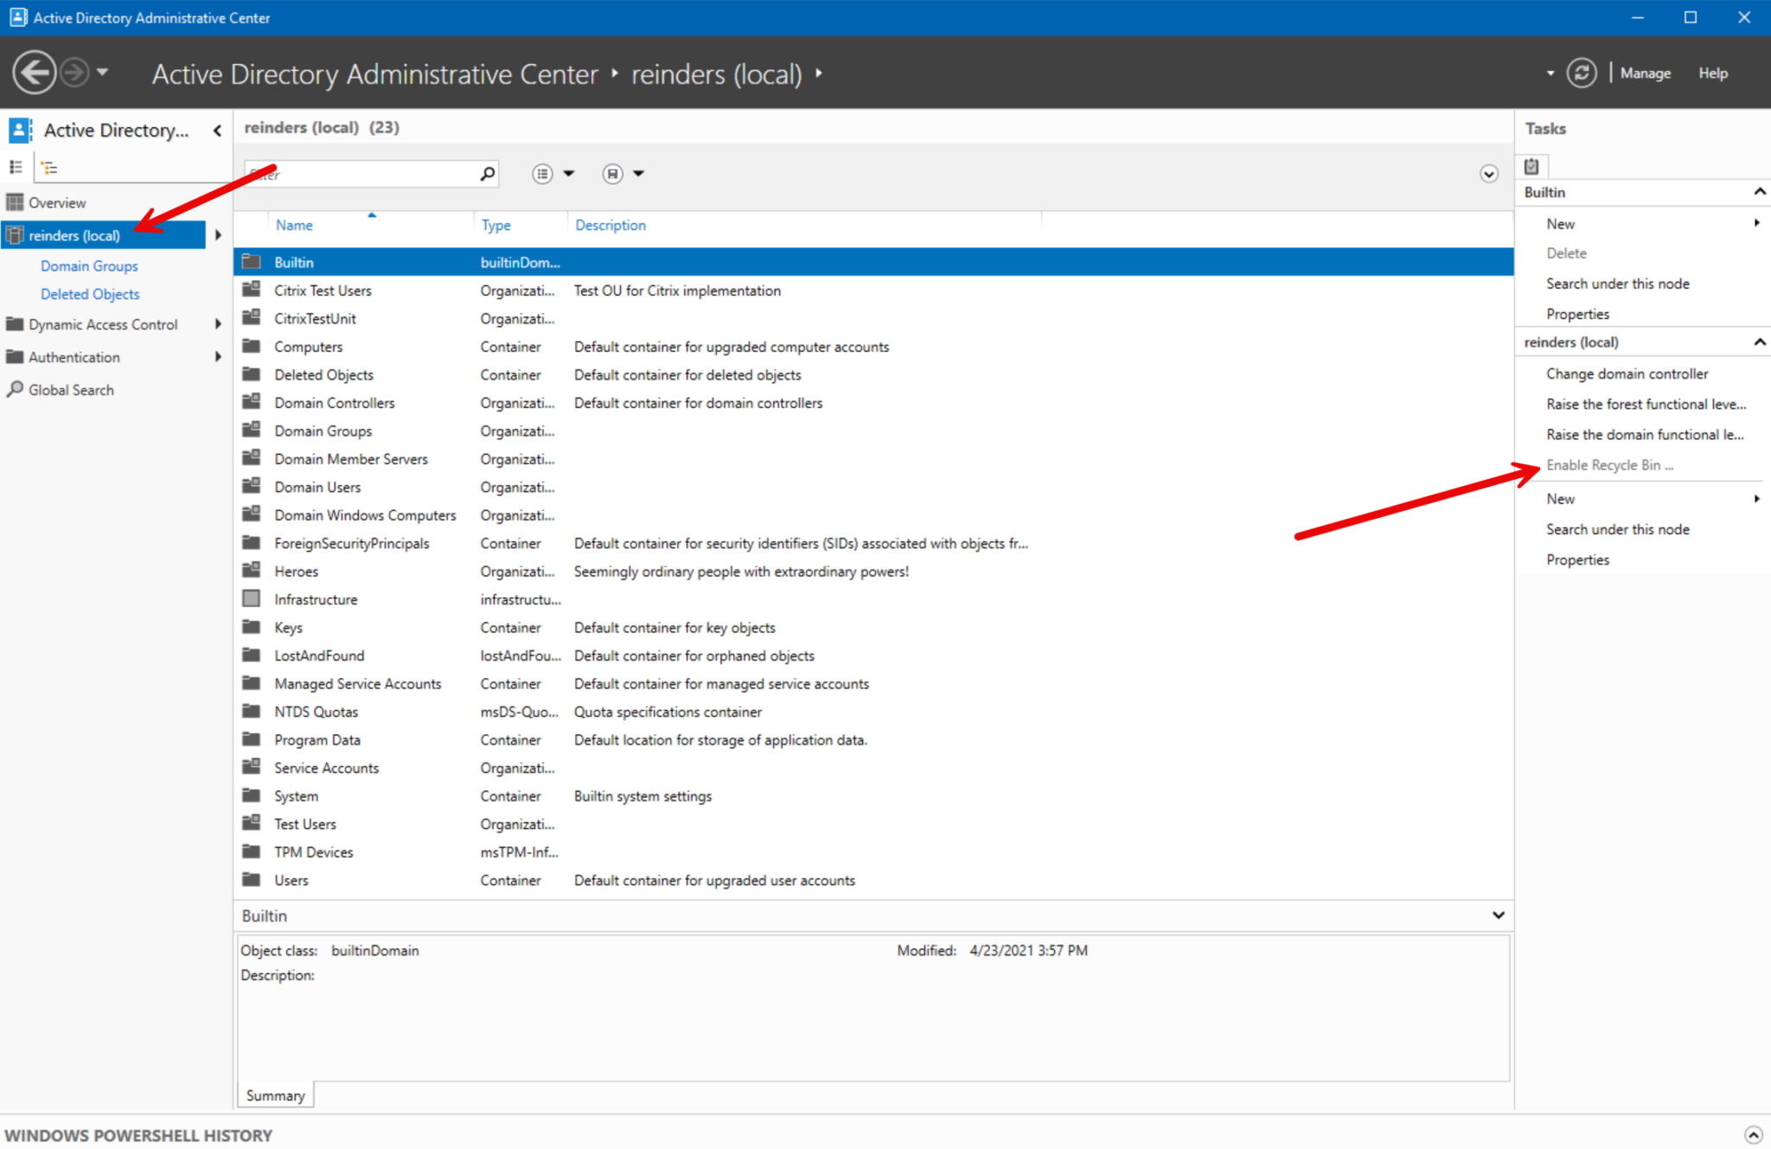Collapse the Windows PowerShell History panel

(1754, 1133)
